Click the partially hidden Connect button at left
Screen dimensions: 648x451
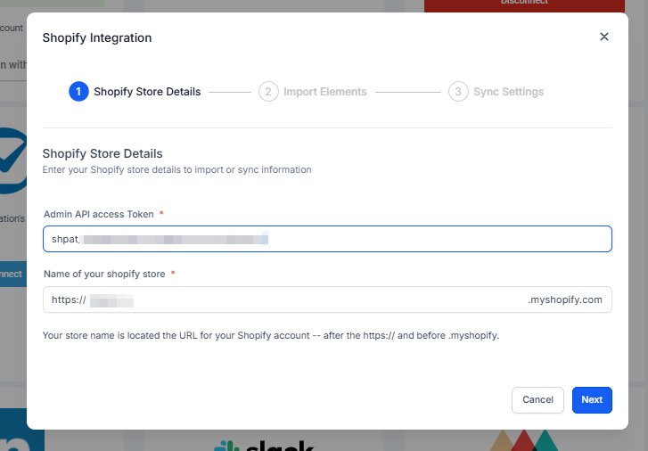12,274
